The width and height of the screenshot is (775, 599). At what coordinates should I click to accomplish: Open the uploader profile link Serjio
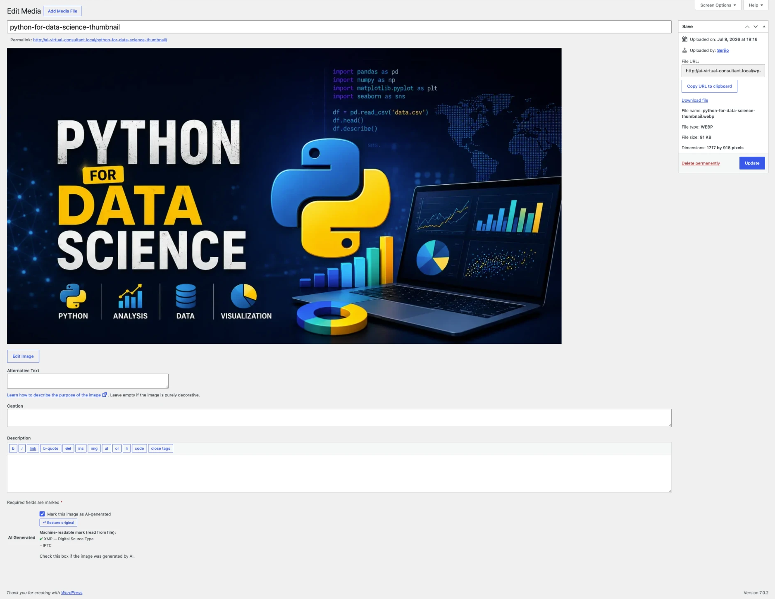[x=723, y=50]
